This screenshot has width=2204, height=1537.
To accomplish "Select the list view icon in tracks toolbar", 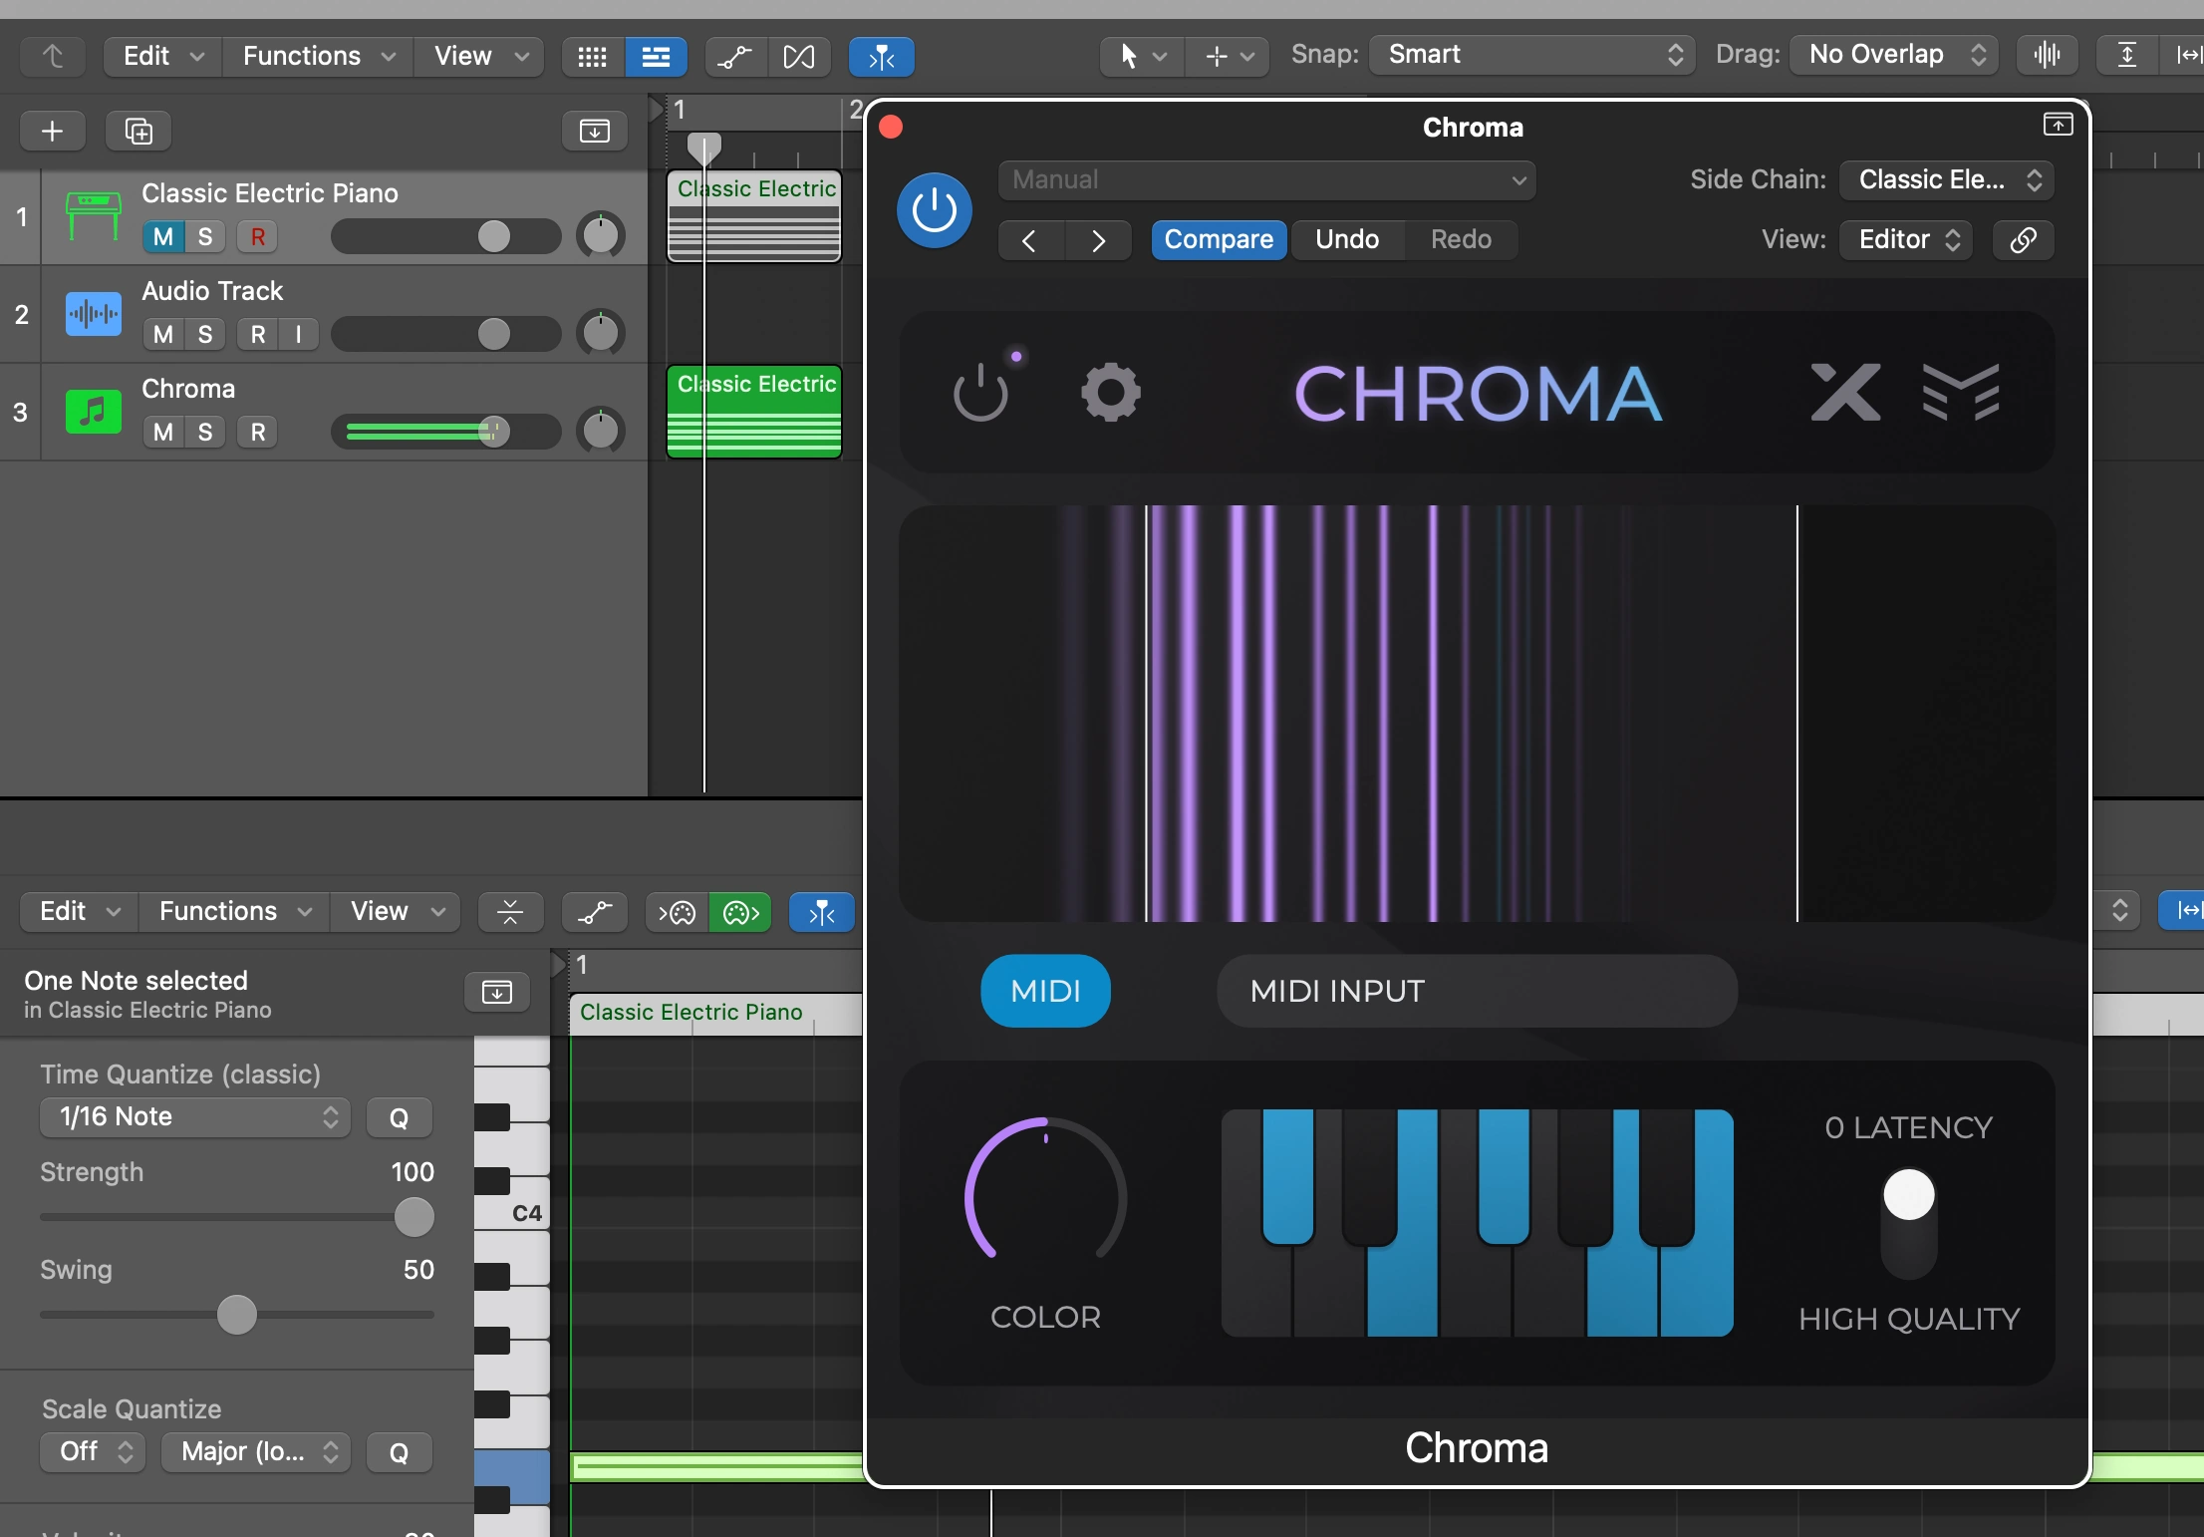I will (656, 57).
